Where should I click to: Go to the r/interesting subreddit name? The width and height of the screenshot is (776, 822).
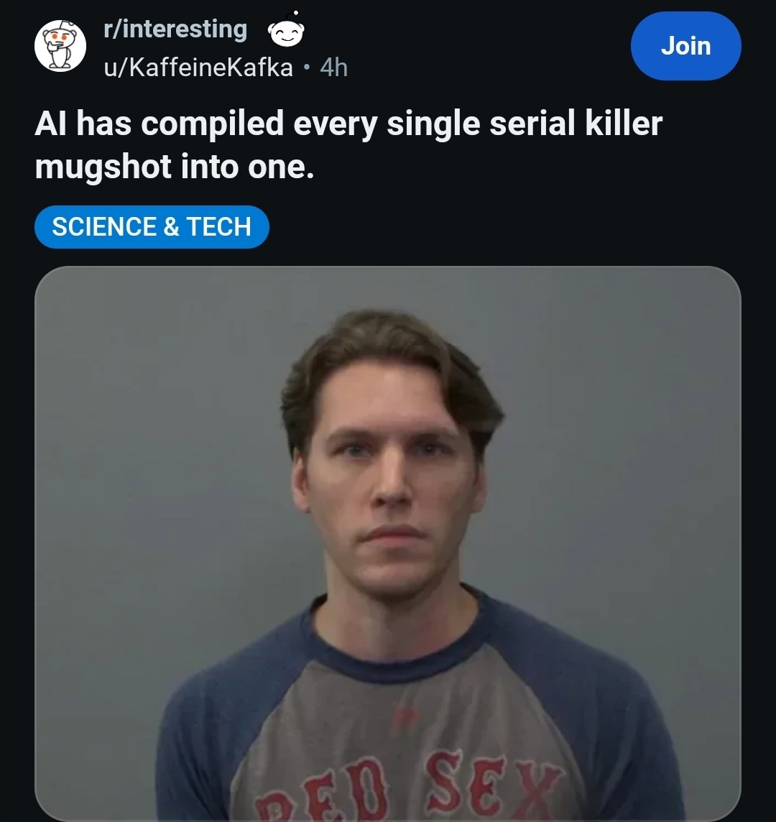pyautogui.click(x=175, y=29)
